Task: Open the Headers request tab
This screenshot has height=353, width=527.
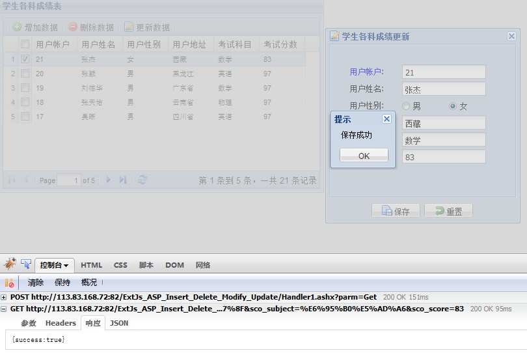Action: click(x=61, y=323)
